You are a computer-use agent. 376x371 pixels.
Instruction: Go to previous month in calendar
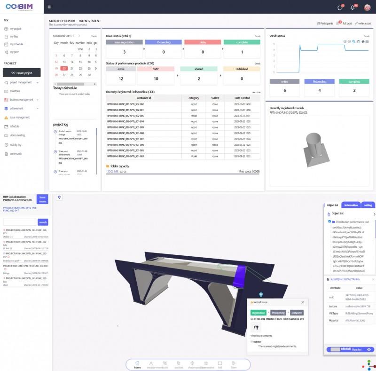click(74, 36)
